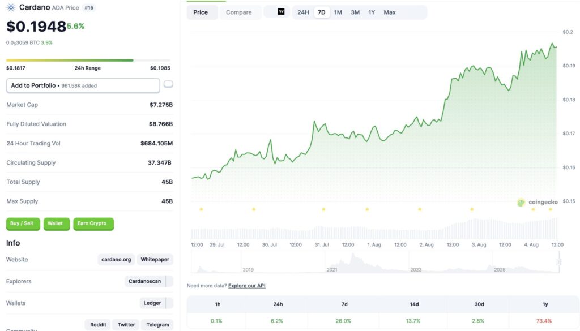The image size is (580, 331).
Task: Select the 24H chart timeframe
Action: pos(304,12)
